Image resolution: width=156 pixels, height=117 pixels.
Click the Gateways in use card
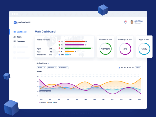[x=125, y=46]
